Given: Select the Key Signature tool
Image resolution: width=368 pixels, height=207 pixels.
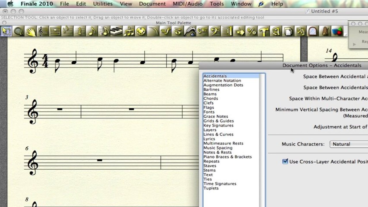Looking at the screenshot, I should point(67,31).
